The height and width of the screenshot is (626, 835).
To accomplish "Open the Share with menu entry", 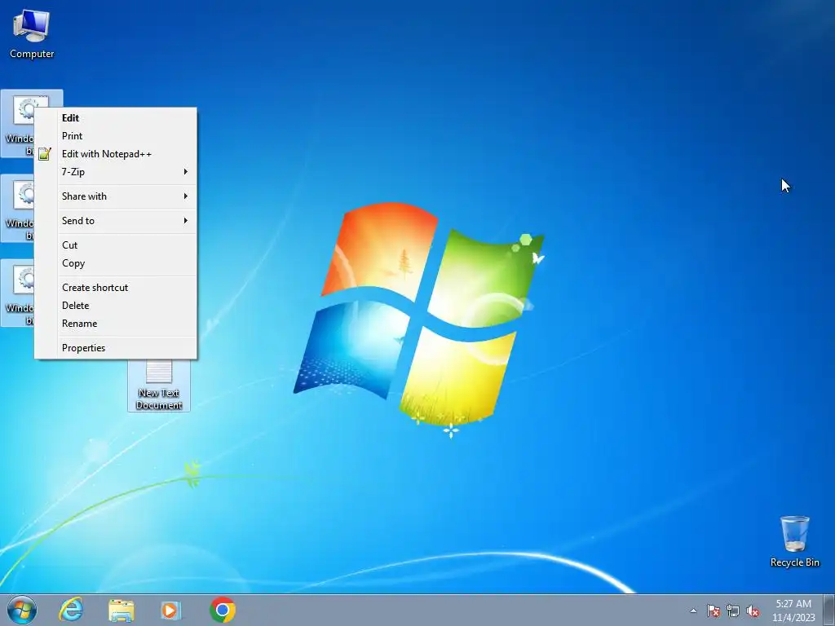I will [x=116, y=196].
